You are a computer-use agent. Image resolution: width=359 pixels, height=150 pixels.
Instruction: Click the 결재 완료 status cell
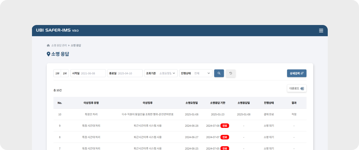pos(269,114)
